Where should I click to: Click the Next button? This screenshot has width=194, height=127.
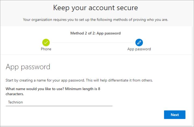coord(175,115)
